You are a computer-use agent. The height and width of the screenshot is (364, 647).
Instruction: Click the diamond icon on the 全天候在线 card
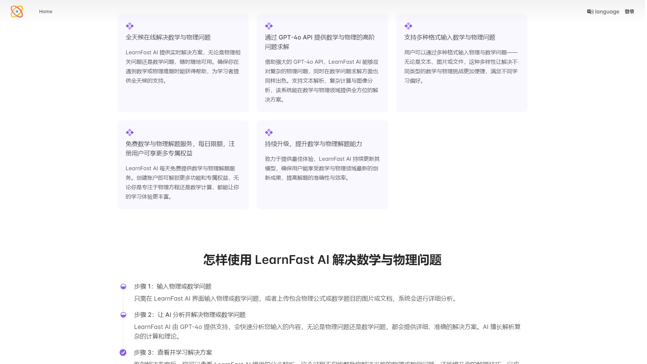tap(129, 26)
